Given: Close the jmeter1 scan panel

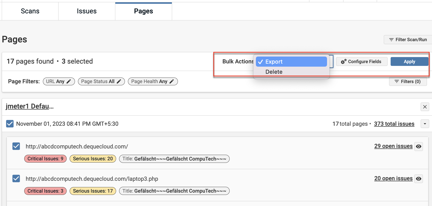Looking at the screenshot, I should [x=425, y=107].
